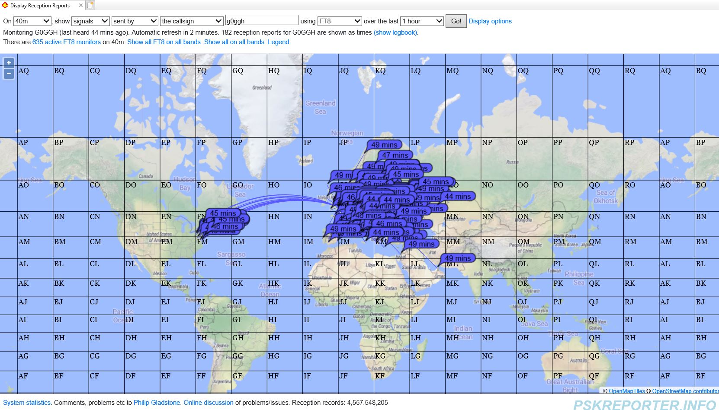
Task: Expand the callsign filter type dropdown
Action: 192,21
